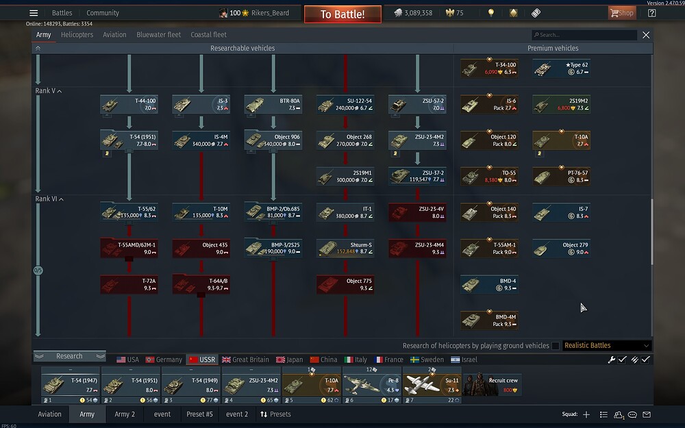Toggle checkmark next to wrench icon
Screen dimensions: 685x428
[623, 360]
